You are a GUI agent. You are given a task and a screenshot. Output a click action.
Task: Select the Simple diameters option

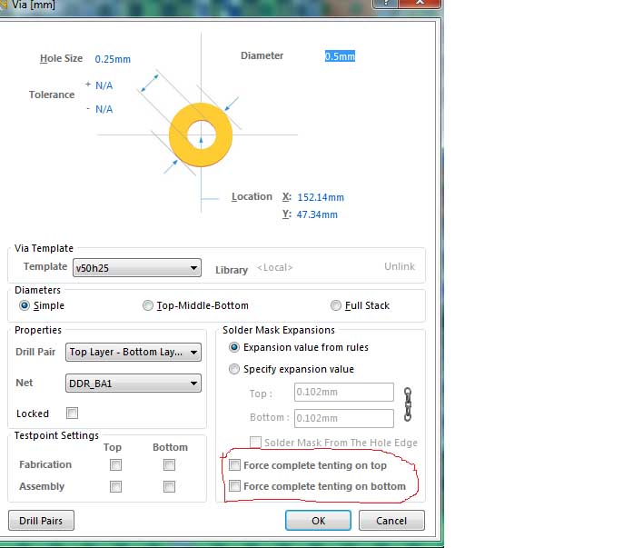[25, 305]
